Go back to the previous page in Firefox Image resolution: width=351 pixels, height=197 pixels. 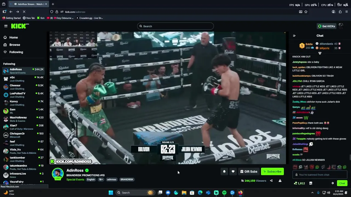(11, 12)
